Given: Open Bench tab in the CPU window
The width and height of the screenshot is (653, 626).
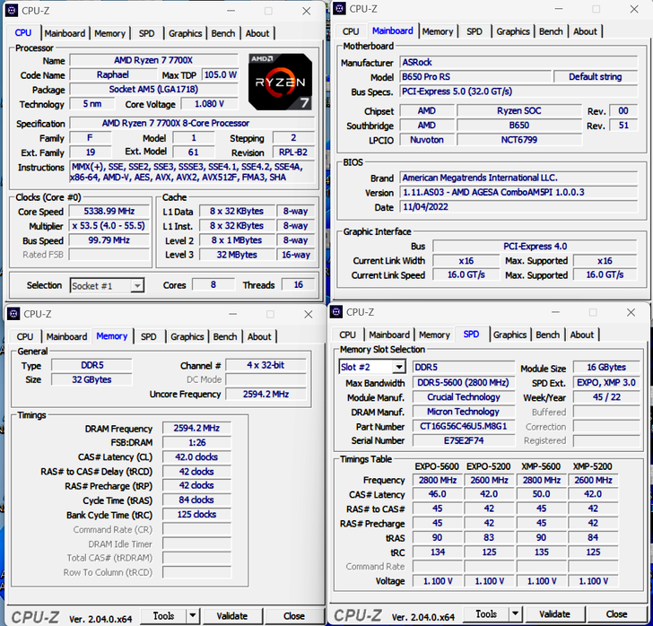Looking at the screenshot, I should (x=223, y=33).
